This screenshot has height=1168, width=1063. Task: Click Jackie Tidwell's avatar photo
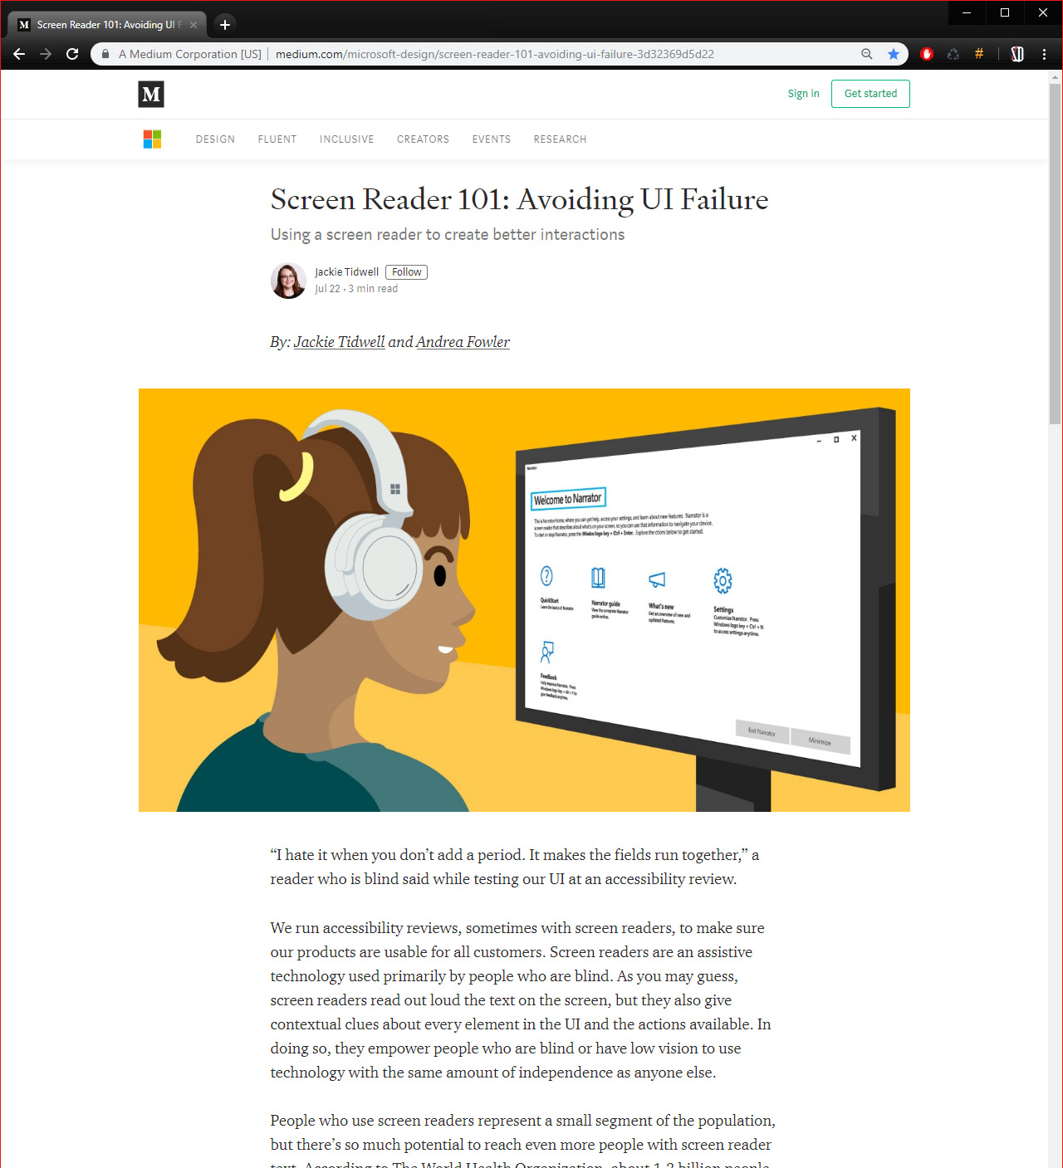click(x=288, y=281)
